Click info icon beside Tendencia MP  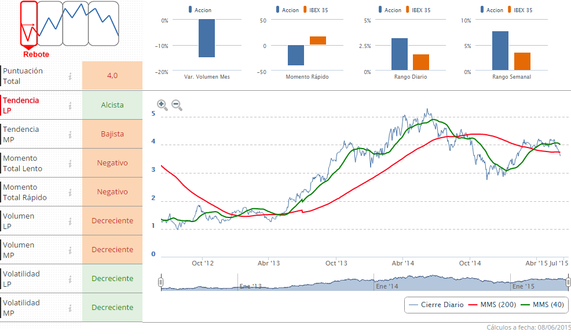point(70,134)
